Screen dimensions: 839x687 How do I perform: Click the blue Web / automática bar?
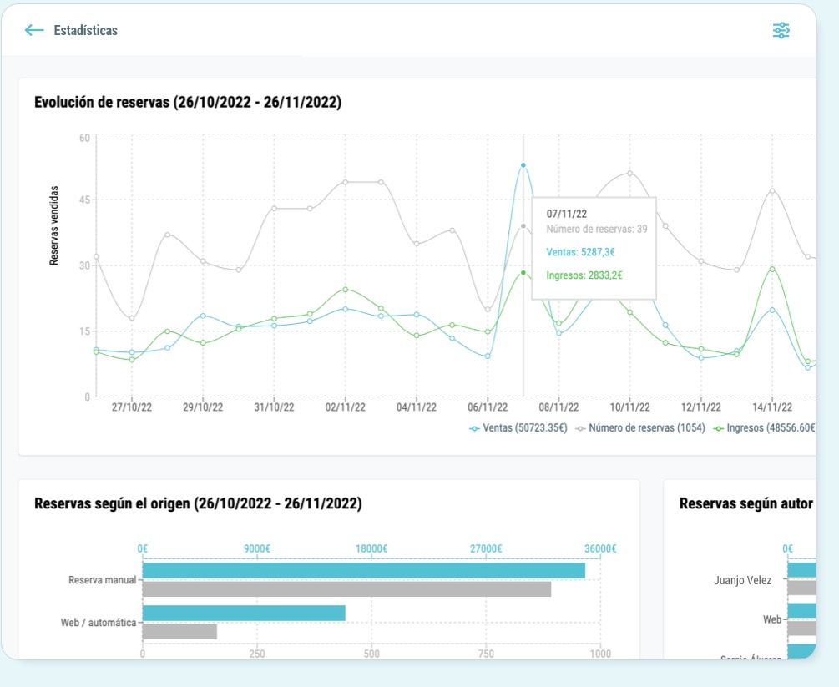244,614
